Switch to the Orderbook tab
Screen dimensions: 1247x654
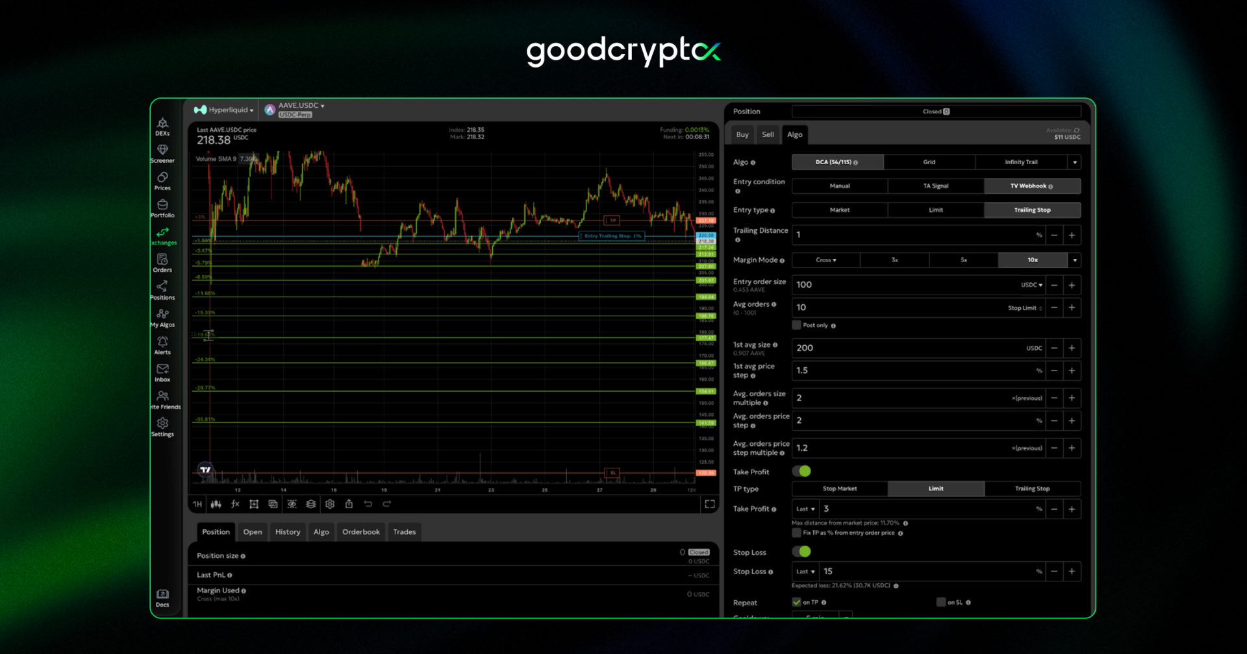pyautogui.click(x=361, y=532)
